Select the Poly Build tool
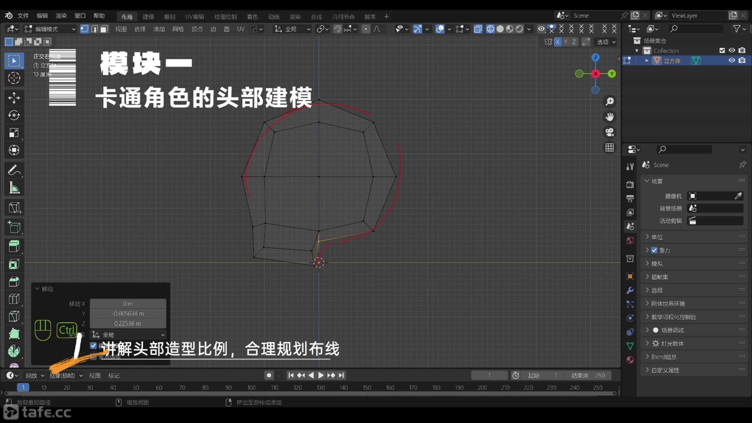The width and height of the screenshot is (752, 423). point(14,334)
